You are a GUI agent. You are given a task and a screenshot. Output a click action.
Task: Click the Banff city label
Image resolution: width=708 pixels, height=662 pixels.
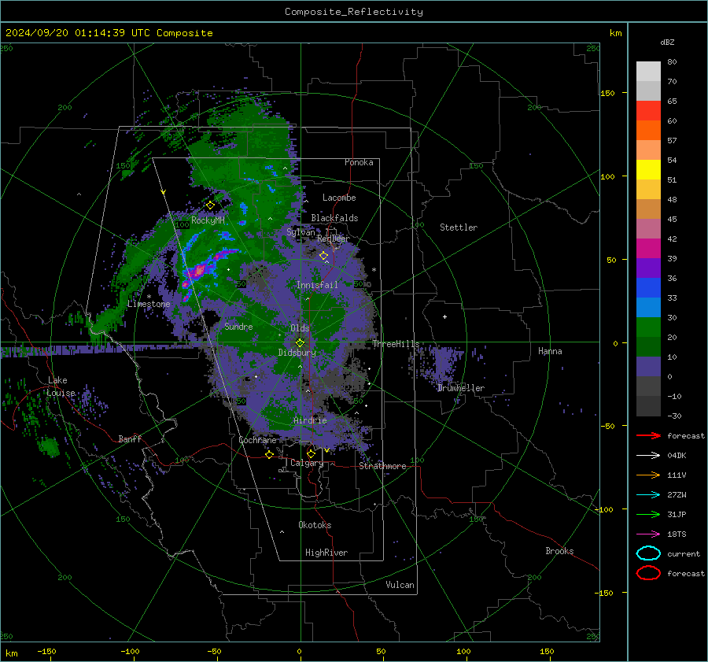click(x=130, y=438)
